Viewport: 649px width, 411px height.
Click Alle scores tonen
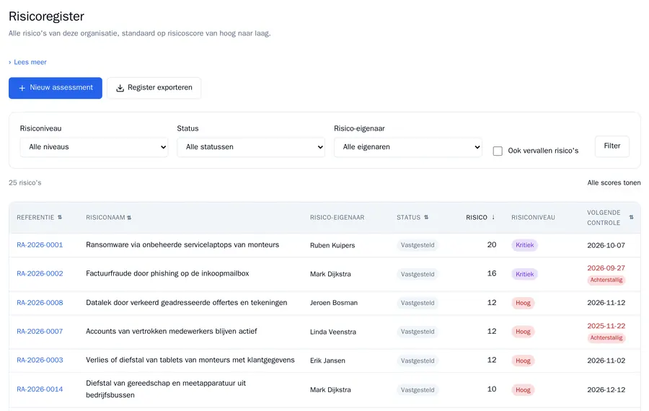(614, 182)
